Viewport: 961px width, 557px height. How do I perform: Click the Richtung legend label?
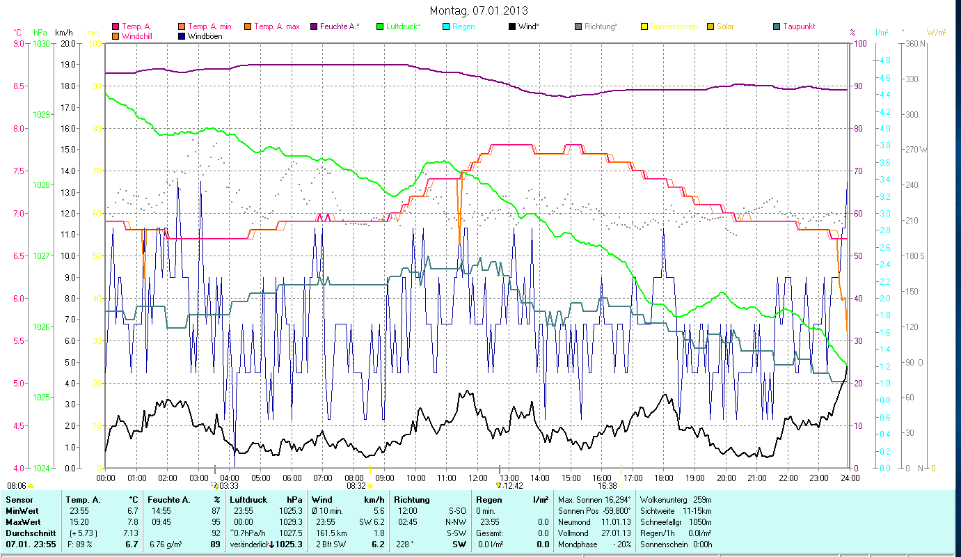(601, 27)
